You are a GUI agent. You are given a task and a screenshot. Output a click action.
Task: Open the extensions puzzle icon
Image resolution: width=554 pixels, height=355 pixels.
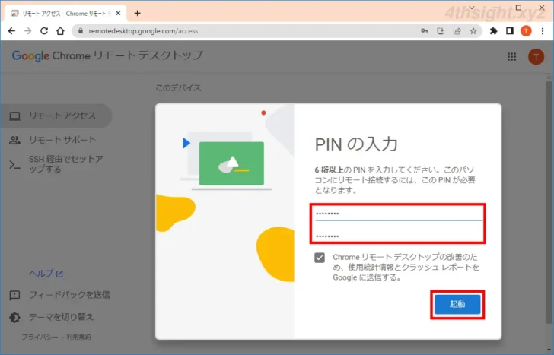493,31
